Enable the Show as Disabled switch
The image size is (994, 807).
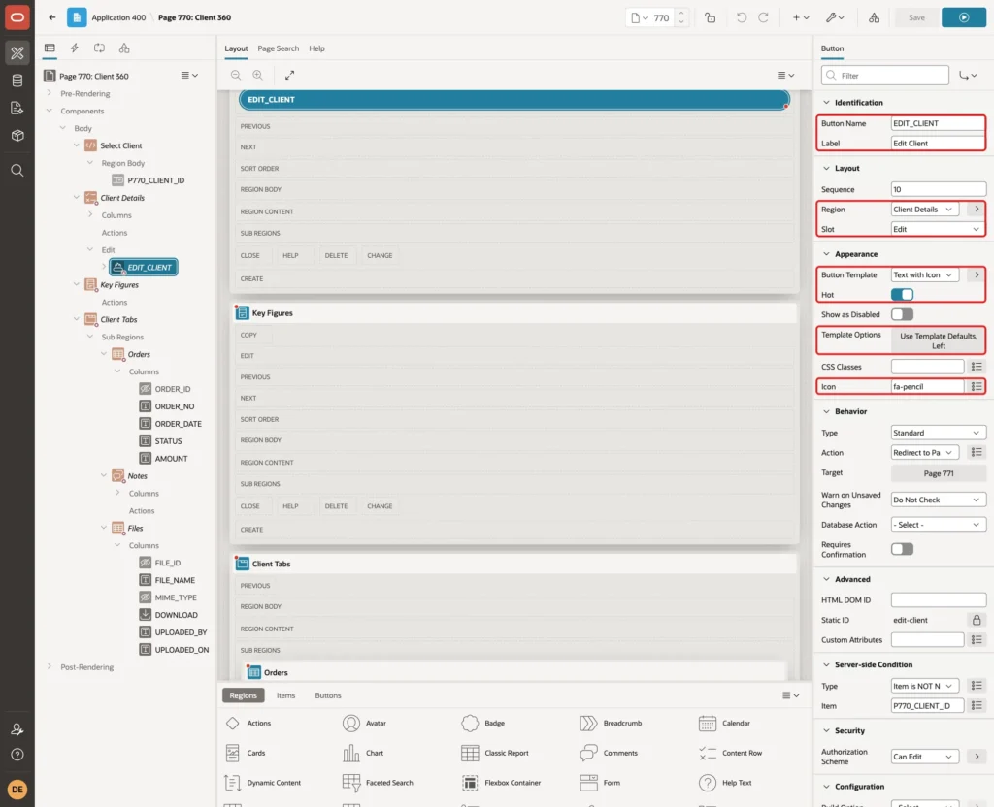click(902, 314)
